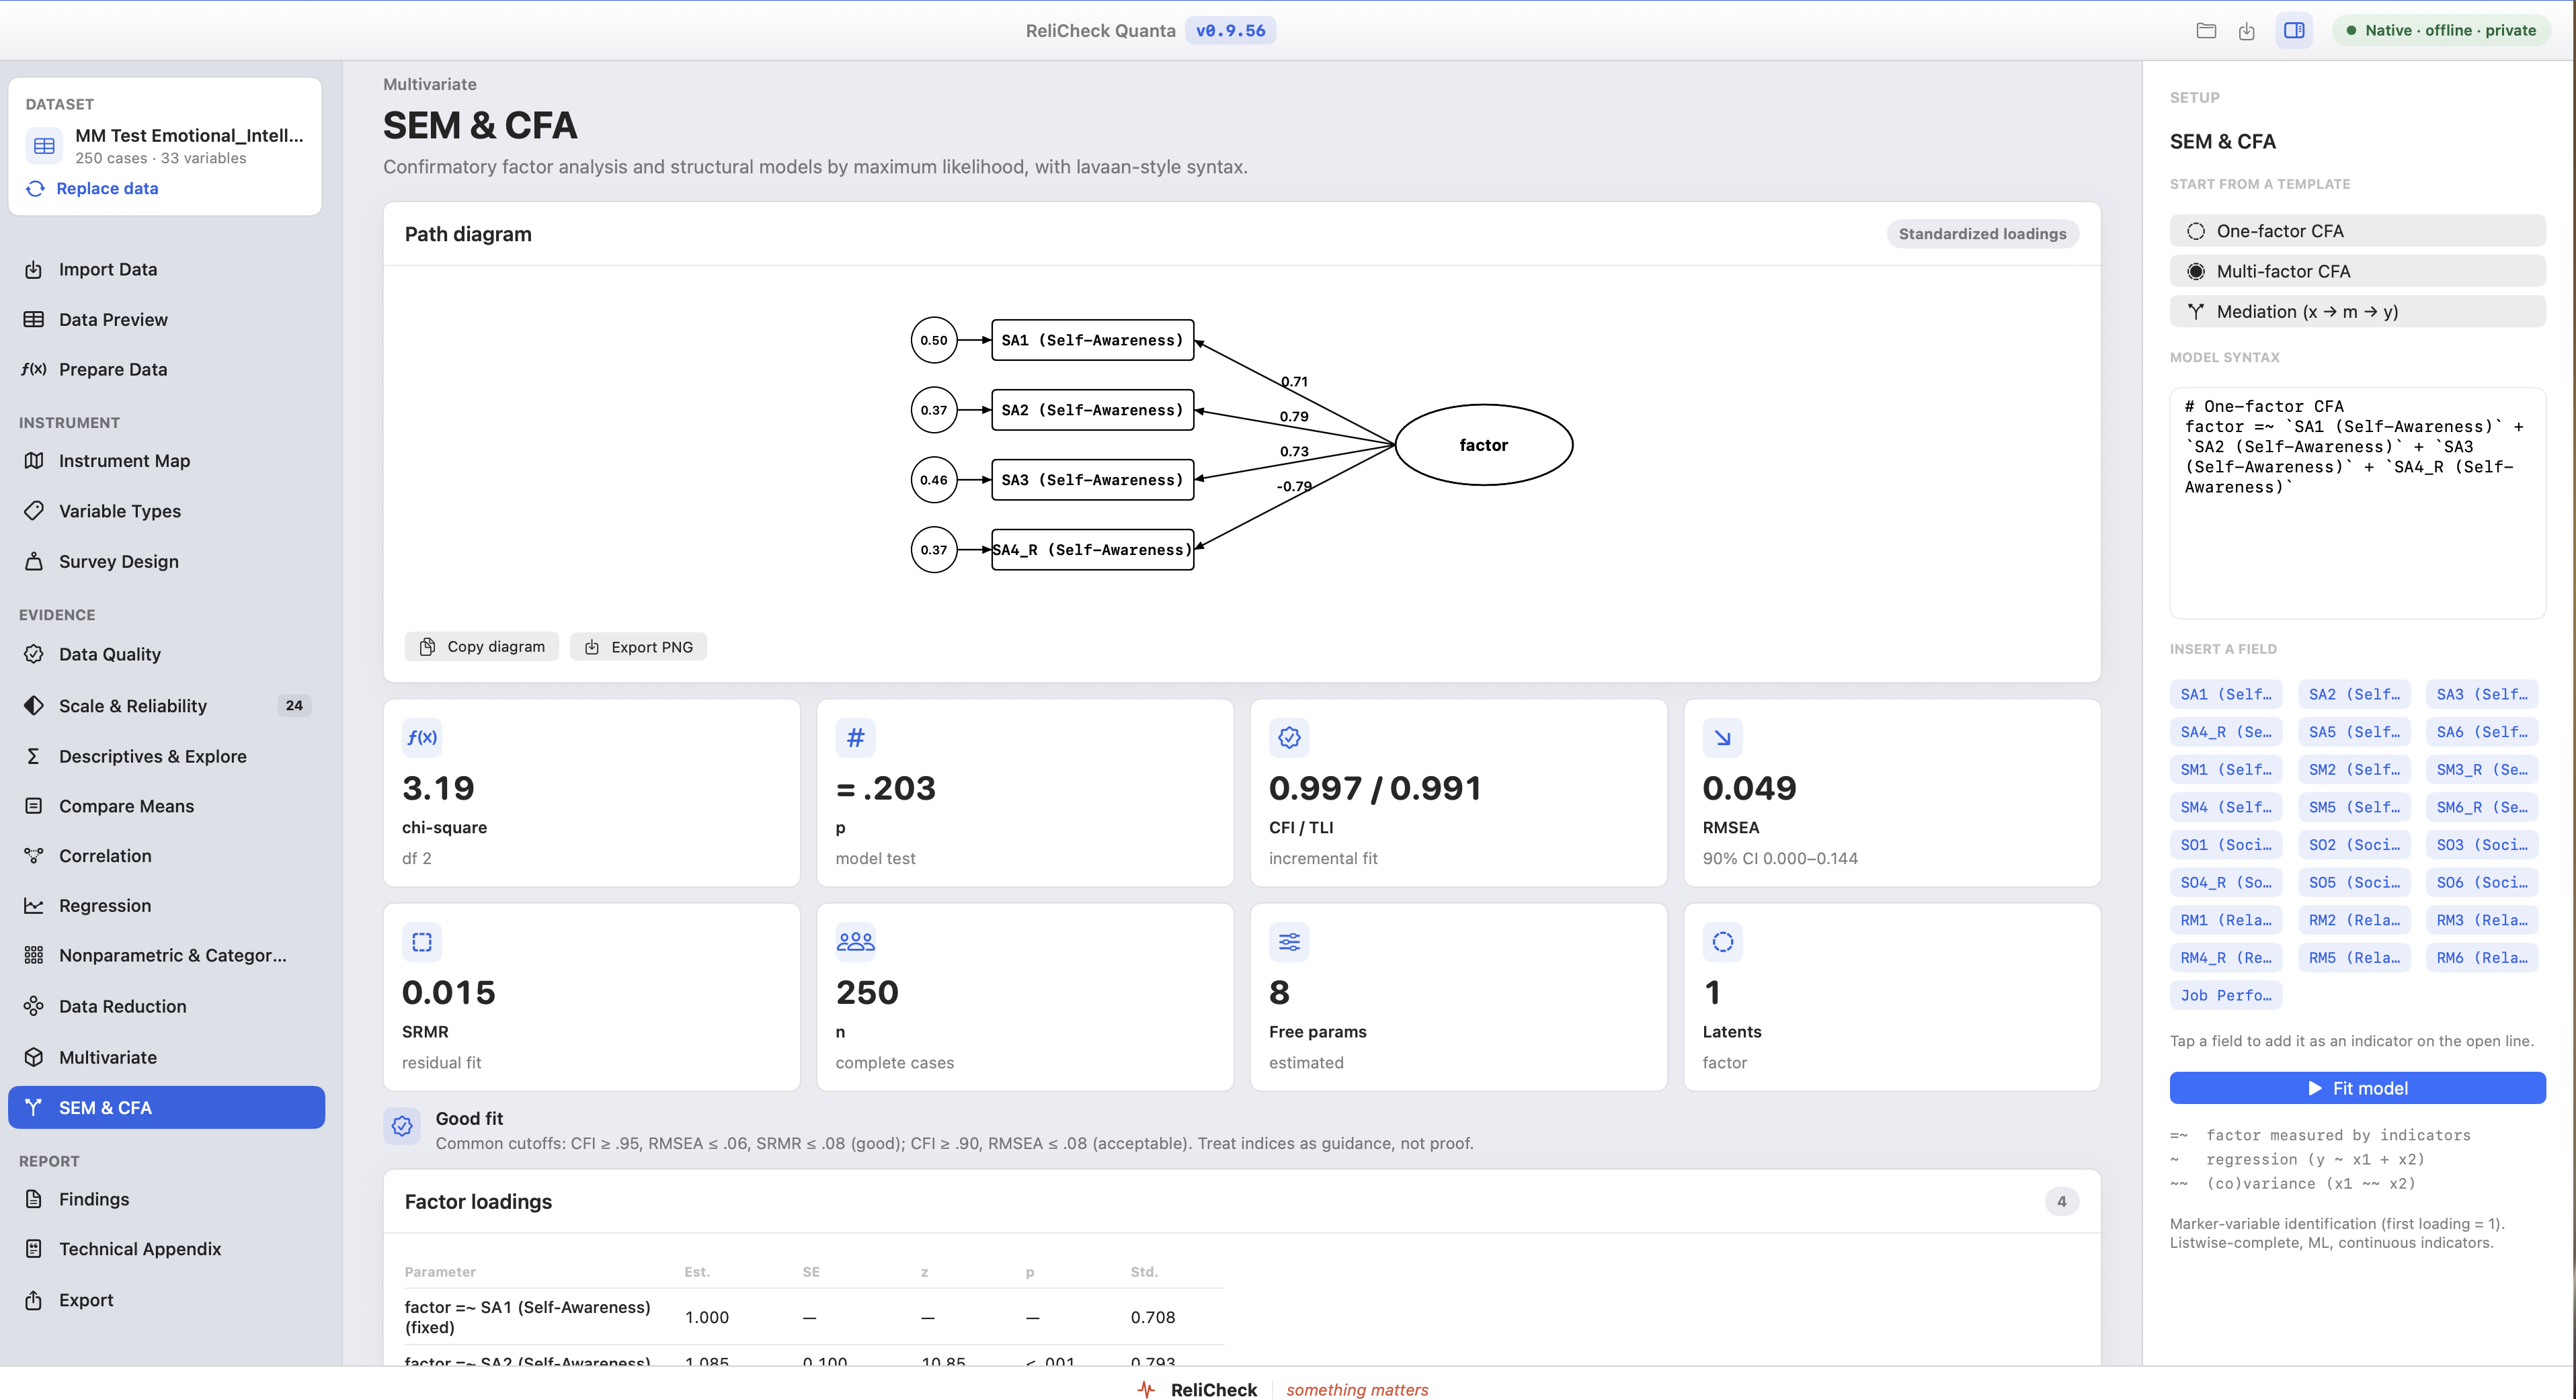Click the download icon in top bar

click(x=2247, y=30)
